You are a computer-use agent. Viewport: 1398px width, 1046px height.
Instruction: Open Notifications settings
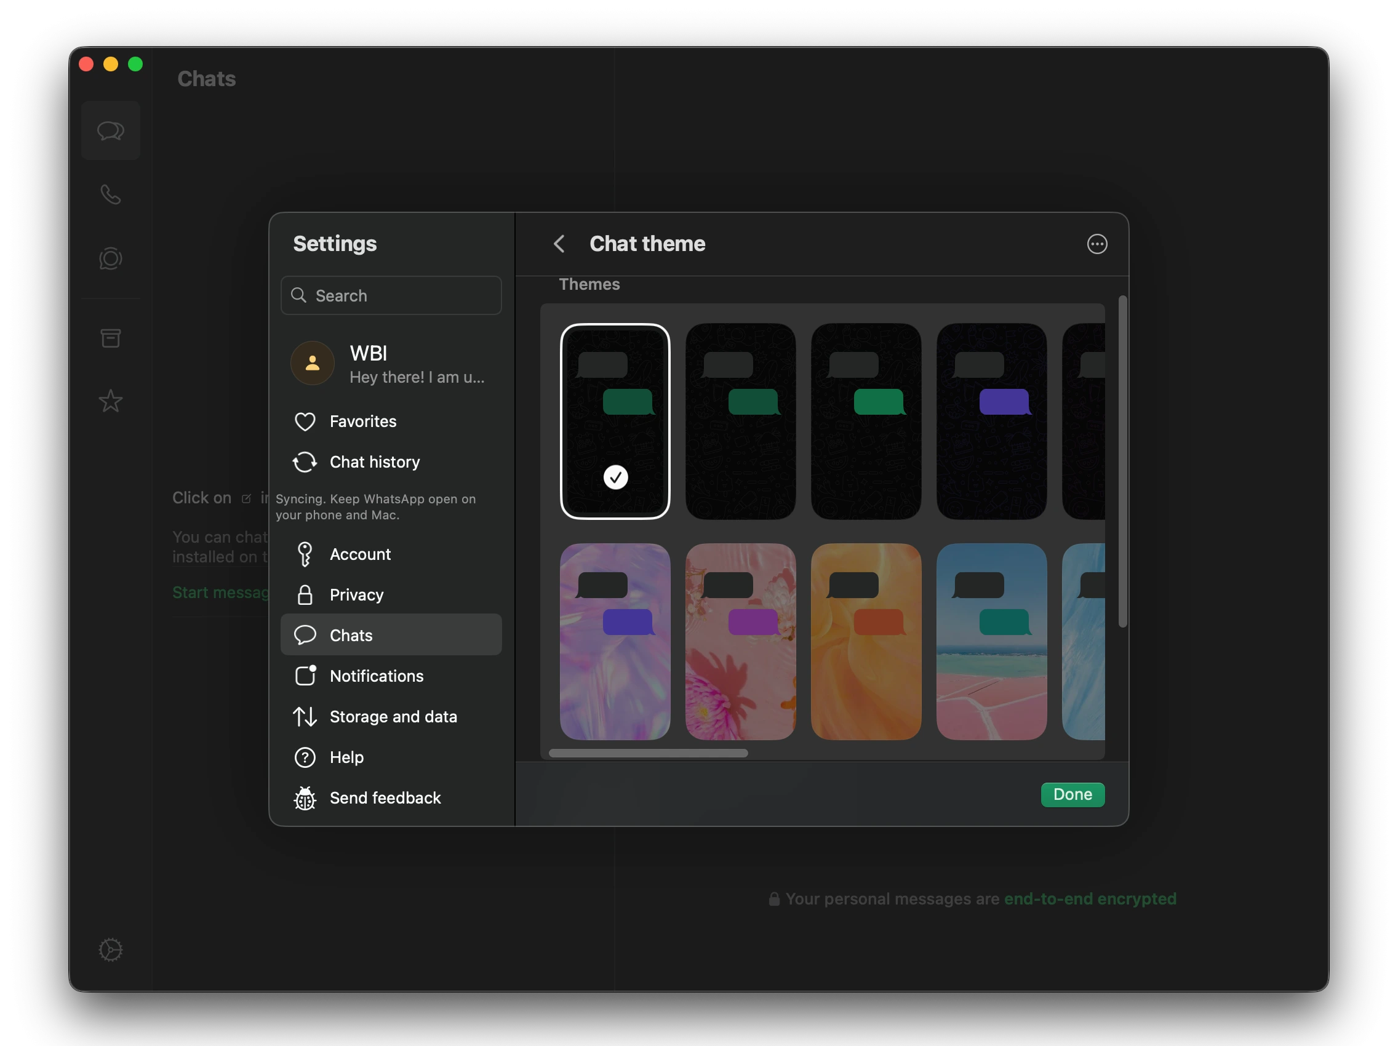(377, 676)
